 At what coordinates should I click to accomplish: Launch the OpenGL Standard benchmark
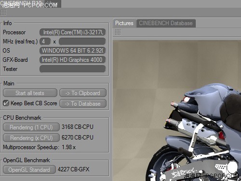point(29,169)
